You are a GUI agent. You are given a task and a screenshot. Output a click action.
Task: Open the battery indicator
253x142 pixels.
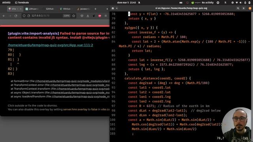249,3
